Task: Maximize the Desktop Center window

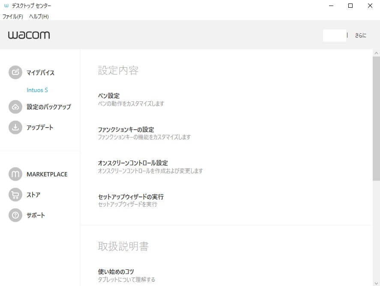Action: pos(350,6)
